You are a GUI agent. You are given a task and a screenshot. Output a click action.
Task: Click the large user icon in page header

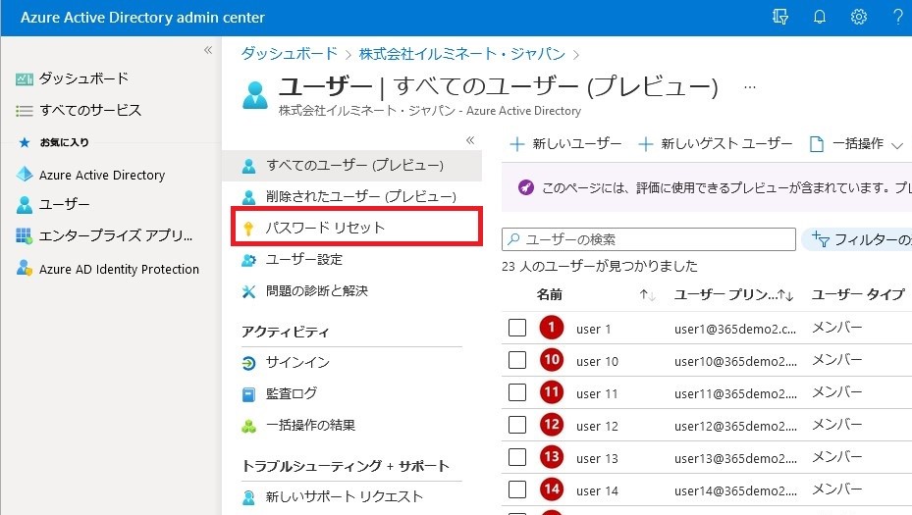click(255, 95)
